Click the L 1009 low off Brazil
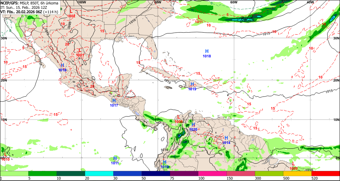Image resolution: width=340 pixels, height=181 pixels. [293, 166]
